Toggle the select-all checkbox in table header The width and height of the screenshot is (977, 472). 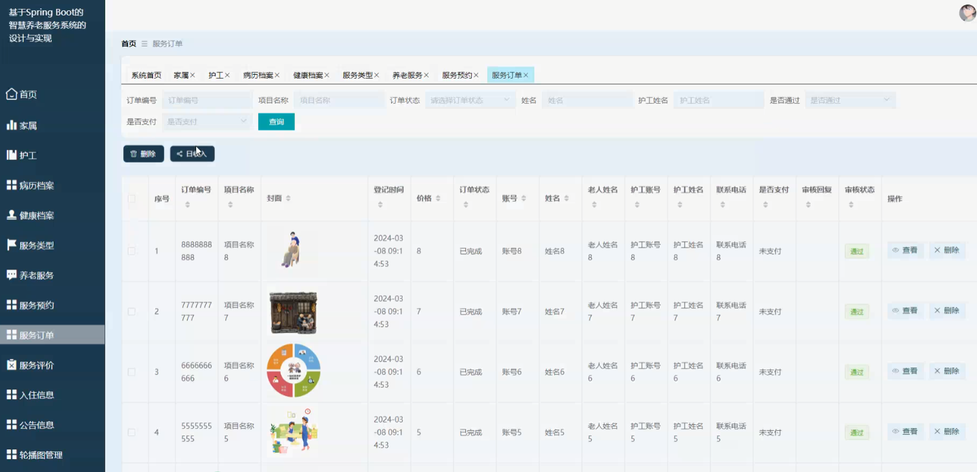tap(133, 199)
